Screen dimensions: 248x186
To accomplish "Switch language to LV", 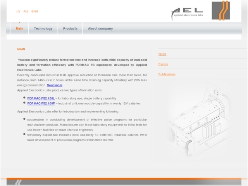I will (x=18, y=11).
